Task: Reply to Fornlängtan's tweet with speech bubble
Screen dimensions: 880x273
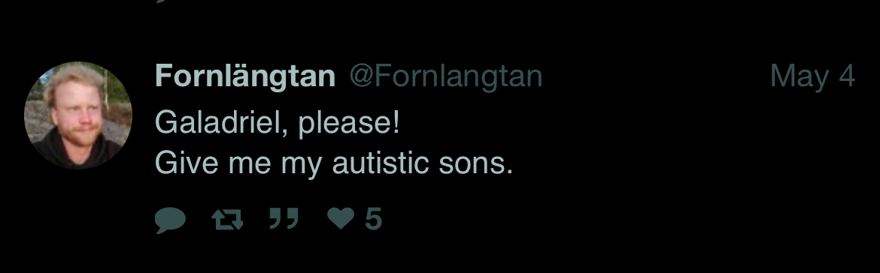Action: click(x=170, y=219)
